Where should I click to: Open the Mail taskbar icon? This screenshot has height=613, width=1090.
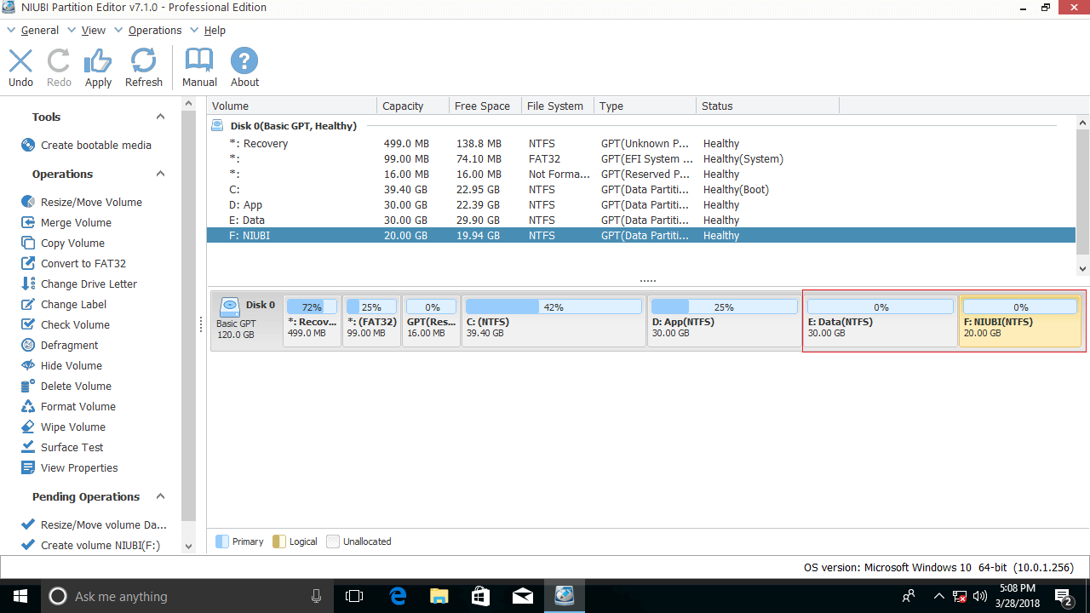click(522, 596)
